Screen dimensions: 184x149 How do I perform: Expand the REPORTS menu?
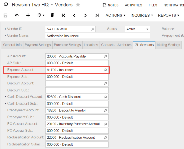tap(168, 15)
